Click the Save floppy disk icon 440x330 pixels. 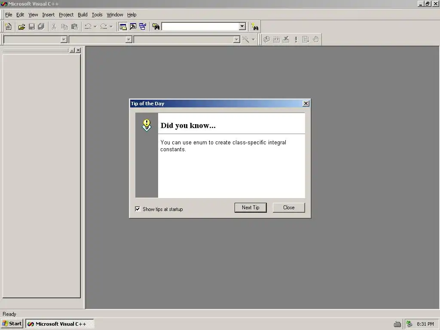32,27
